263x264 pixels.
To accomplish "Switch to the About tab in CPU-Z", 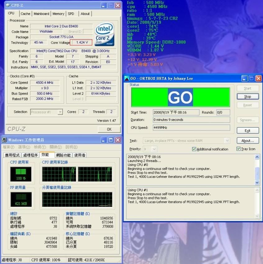I will point(85,14).
